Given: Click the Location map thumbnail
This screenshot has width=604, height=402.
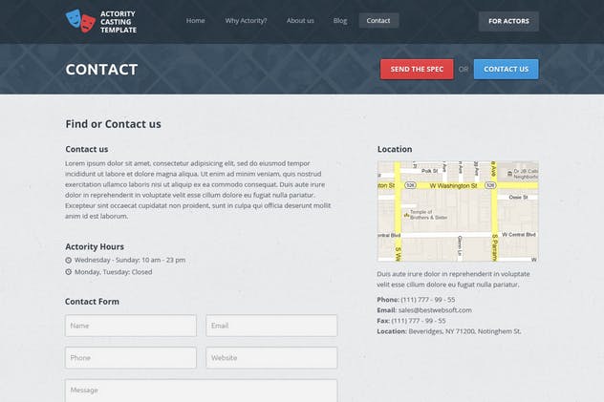Looking at the screenshot, I should click(458, 211).
